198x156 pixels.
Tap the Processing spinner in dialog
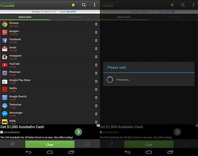[110, 80]
